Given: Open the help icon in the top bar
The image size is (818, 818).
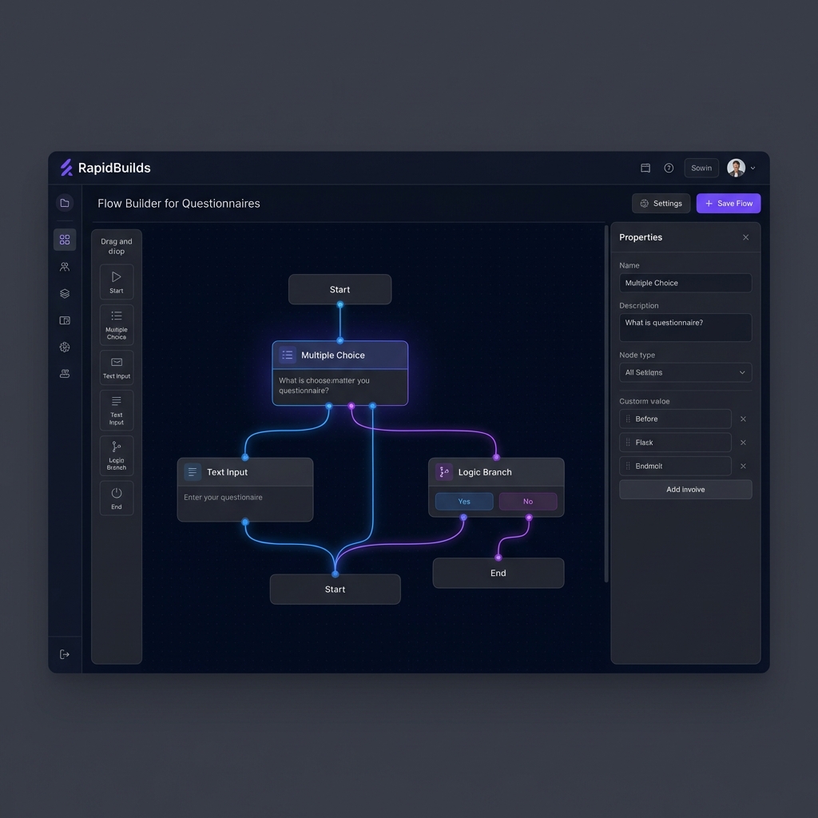Looking at the screenshot, I should 669,168.
